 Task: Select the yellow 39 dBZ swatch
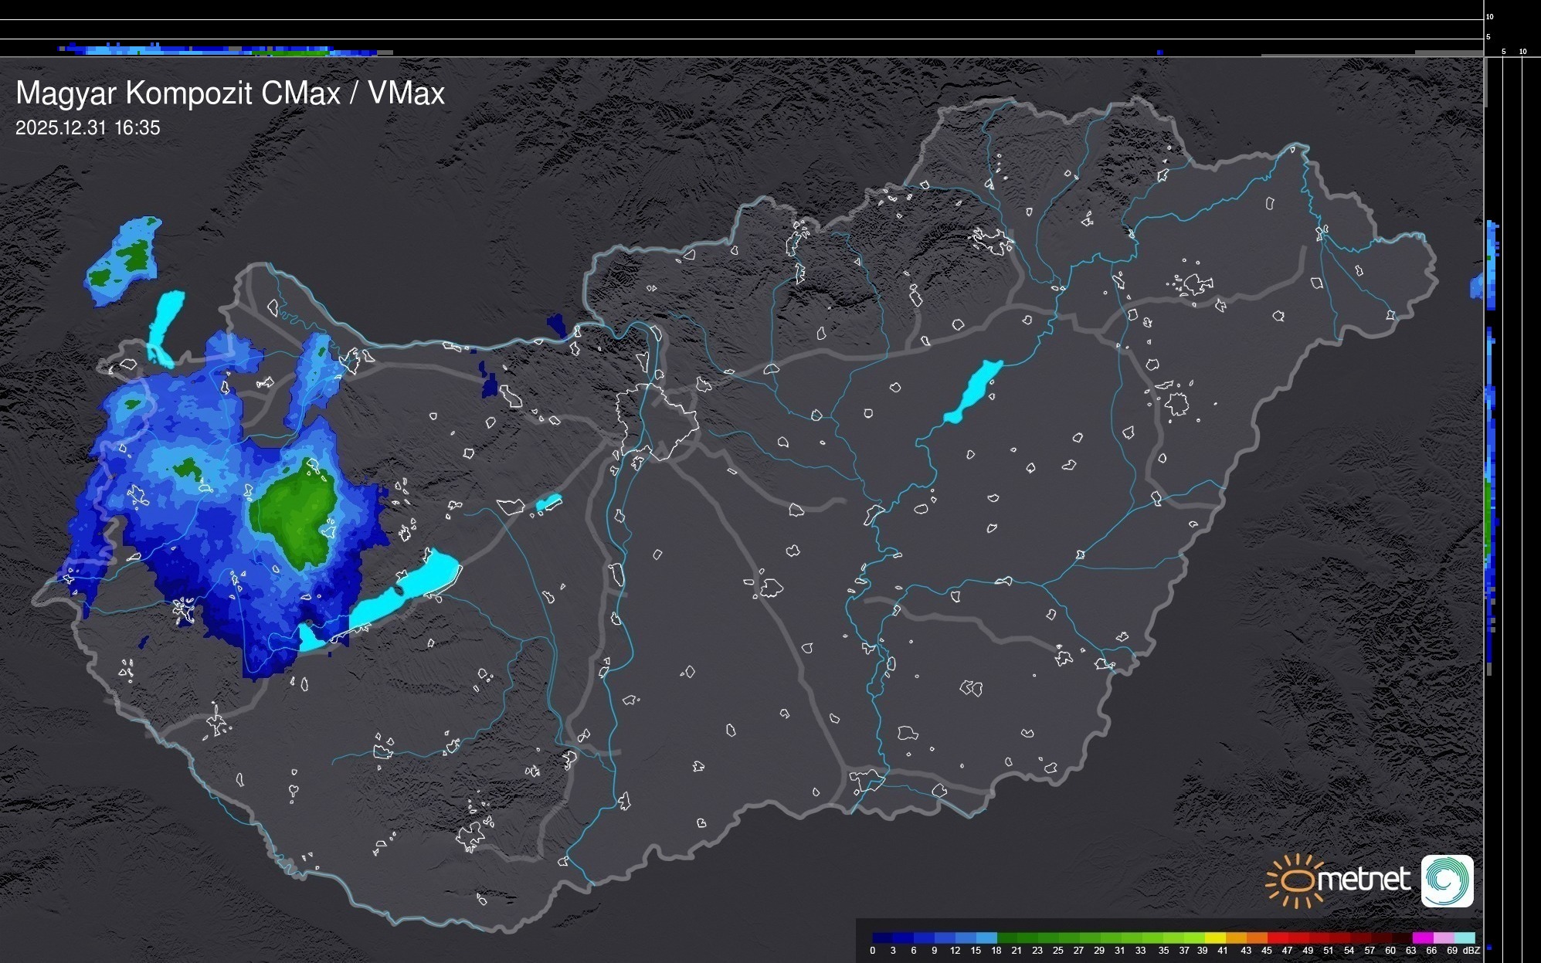(1215, 938)
